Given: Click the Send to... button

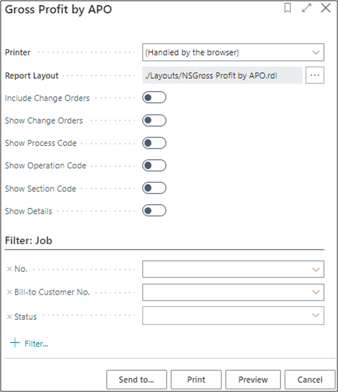Looking at the screenshot, I should tap(136, 380).
